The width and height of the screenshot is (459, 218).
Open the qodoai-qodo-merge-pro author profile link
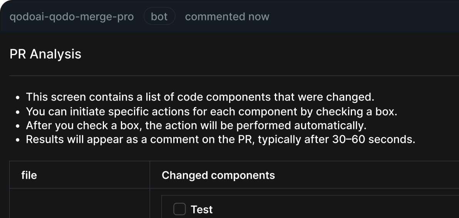coord(71,17)
